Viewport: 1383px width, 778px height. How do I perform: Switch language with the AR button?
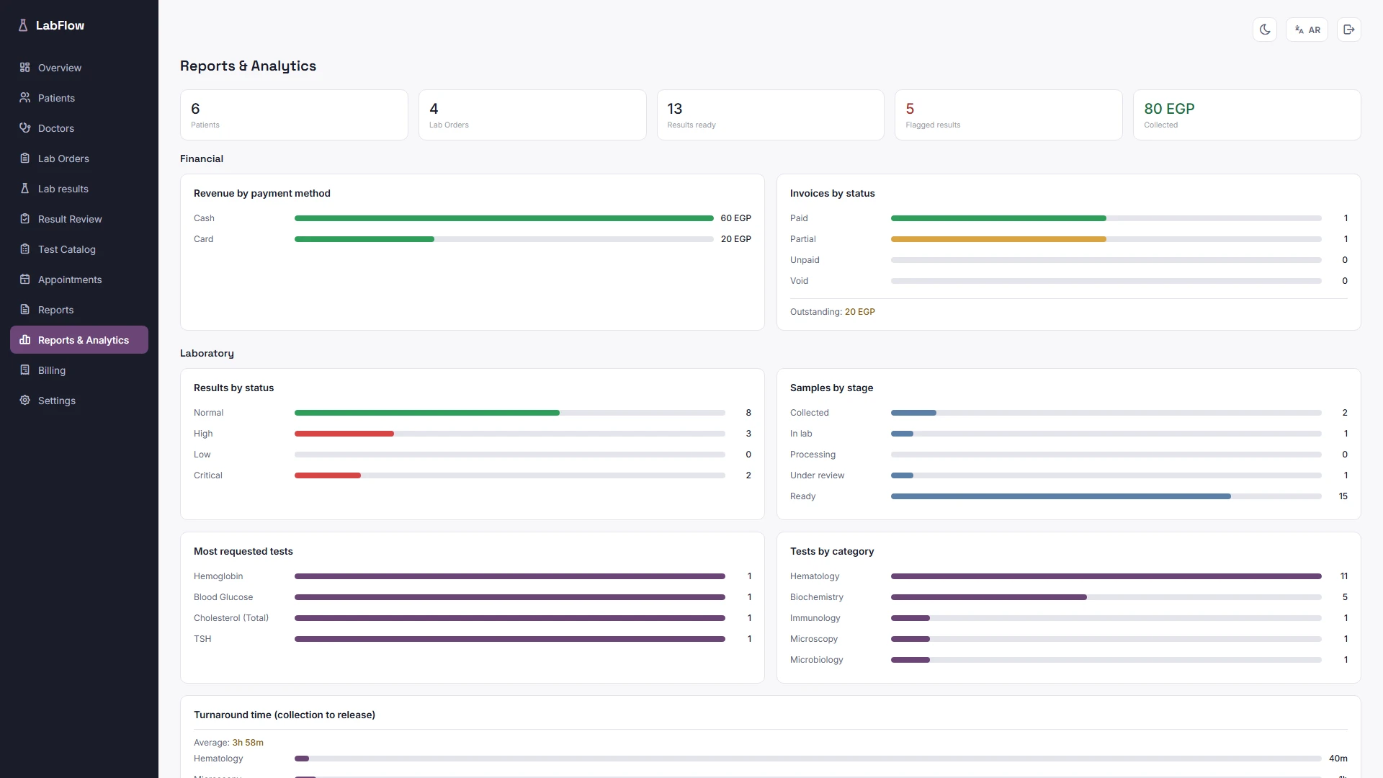click(x=1307, y=30)
